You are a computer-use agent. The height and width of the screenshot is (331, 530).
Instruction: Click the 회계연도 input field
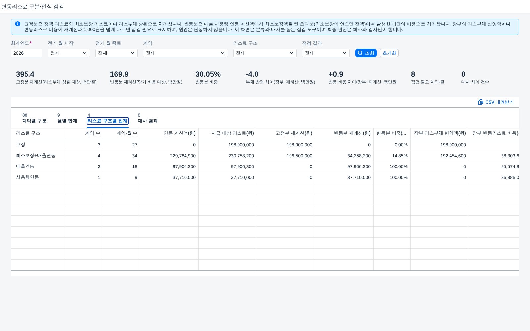tap(26, 53)
